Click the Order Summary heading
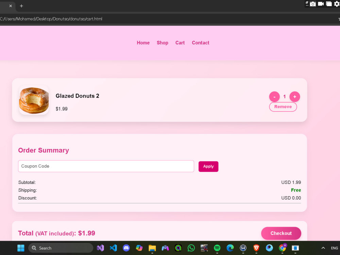 click(44, 150)
